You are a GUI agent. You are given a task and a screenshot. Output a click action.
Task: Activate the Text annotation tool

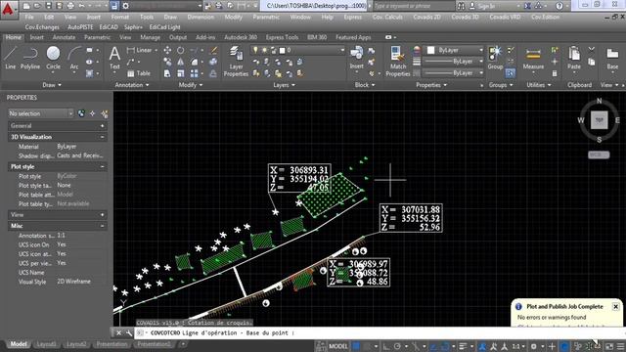click(x=114, y=58)
